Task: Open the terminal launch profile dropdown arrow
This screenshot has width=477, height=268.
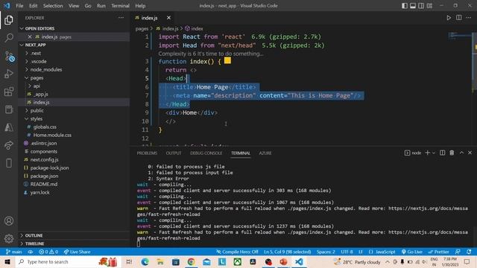Action: tap(434, 153)
